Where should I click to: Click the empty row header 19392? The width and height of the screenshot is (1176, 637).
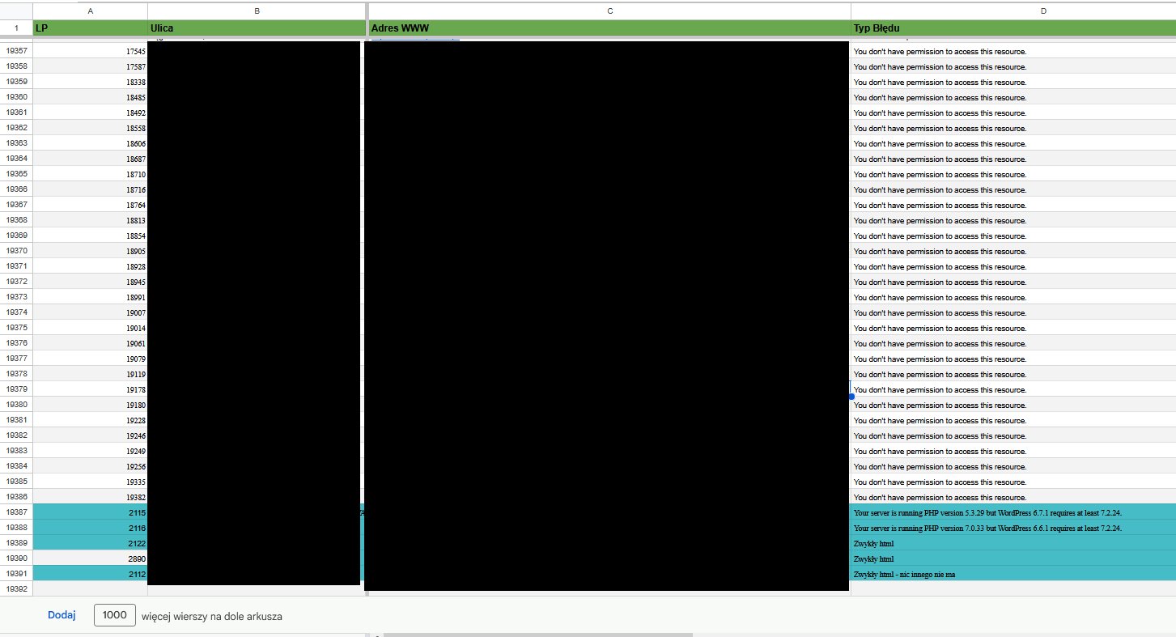[16, 590]
